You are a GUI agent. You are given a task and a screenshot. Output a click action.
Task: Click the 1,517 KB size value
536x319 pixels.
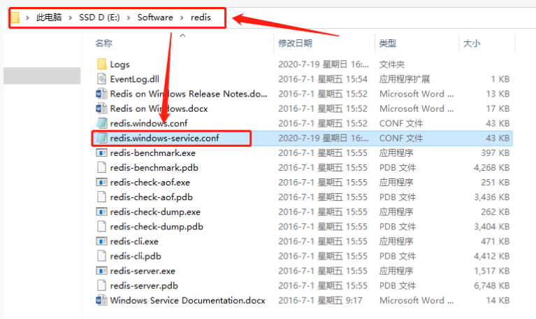(x=491, y=271)
